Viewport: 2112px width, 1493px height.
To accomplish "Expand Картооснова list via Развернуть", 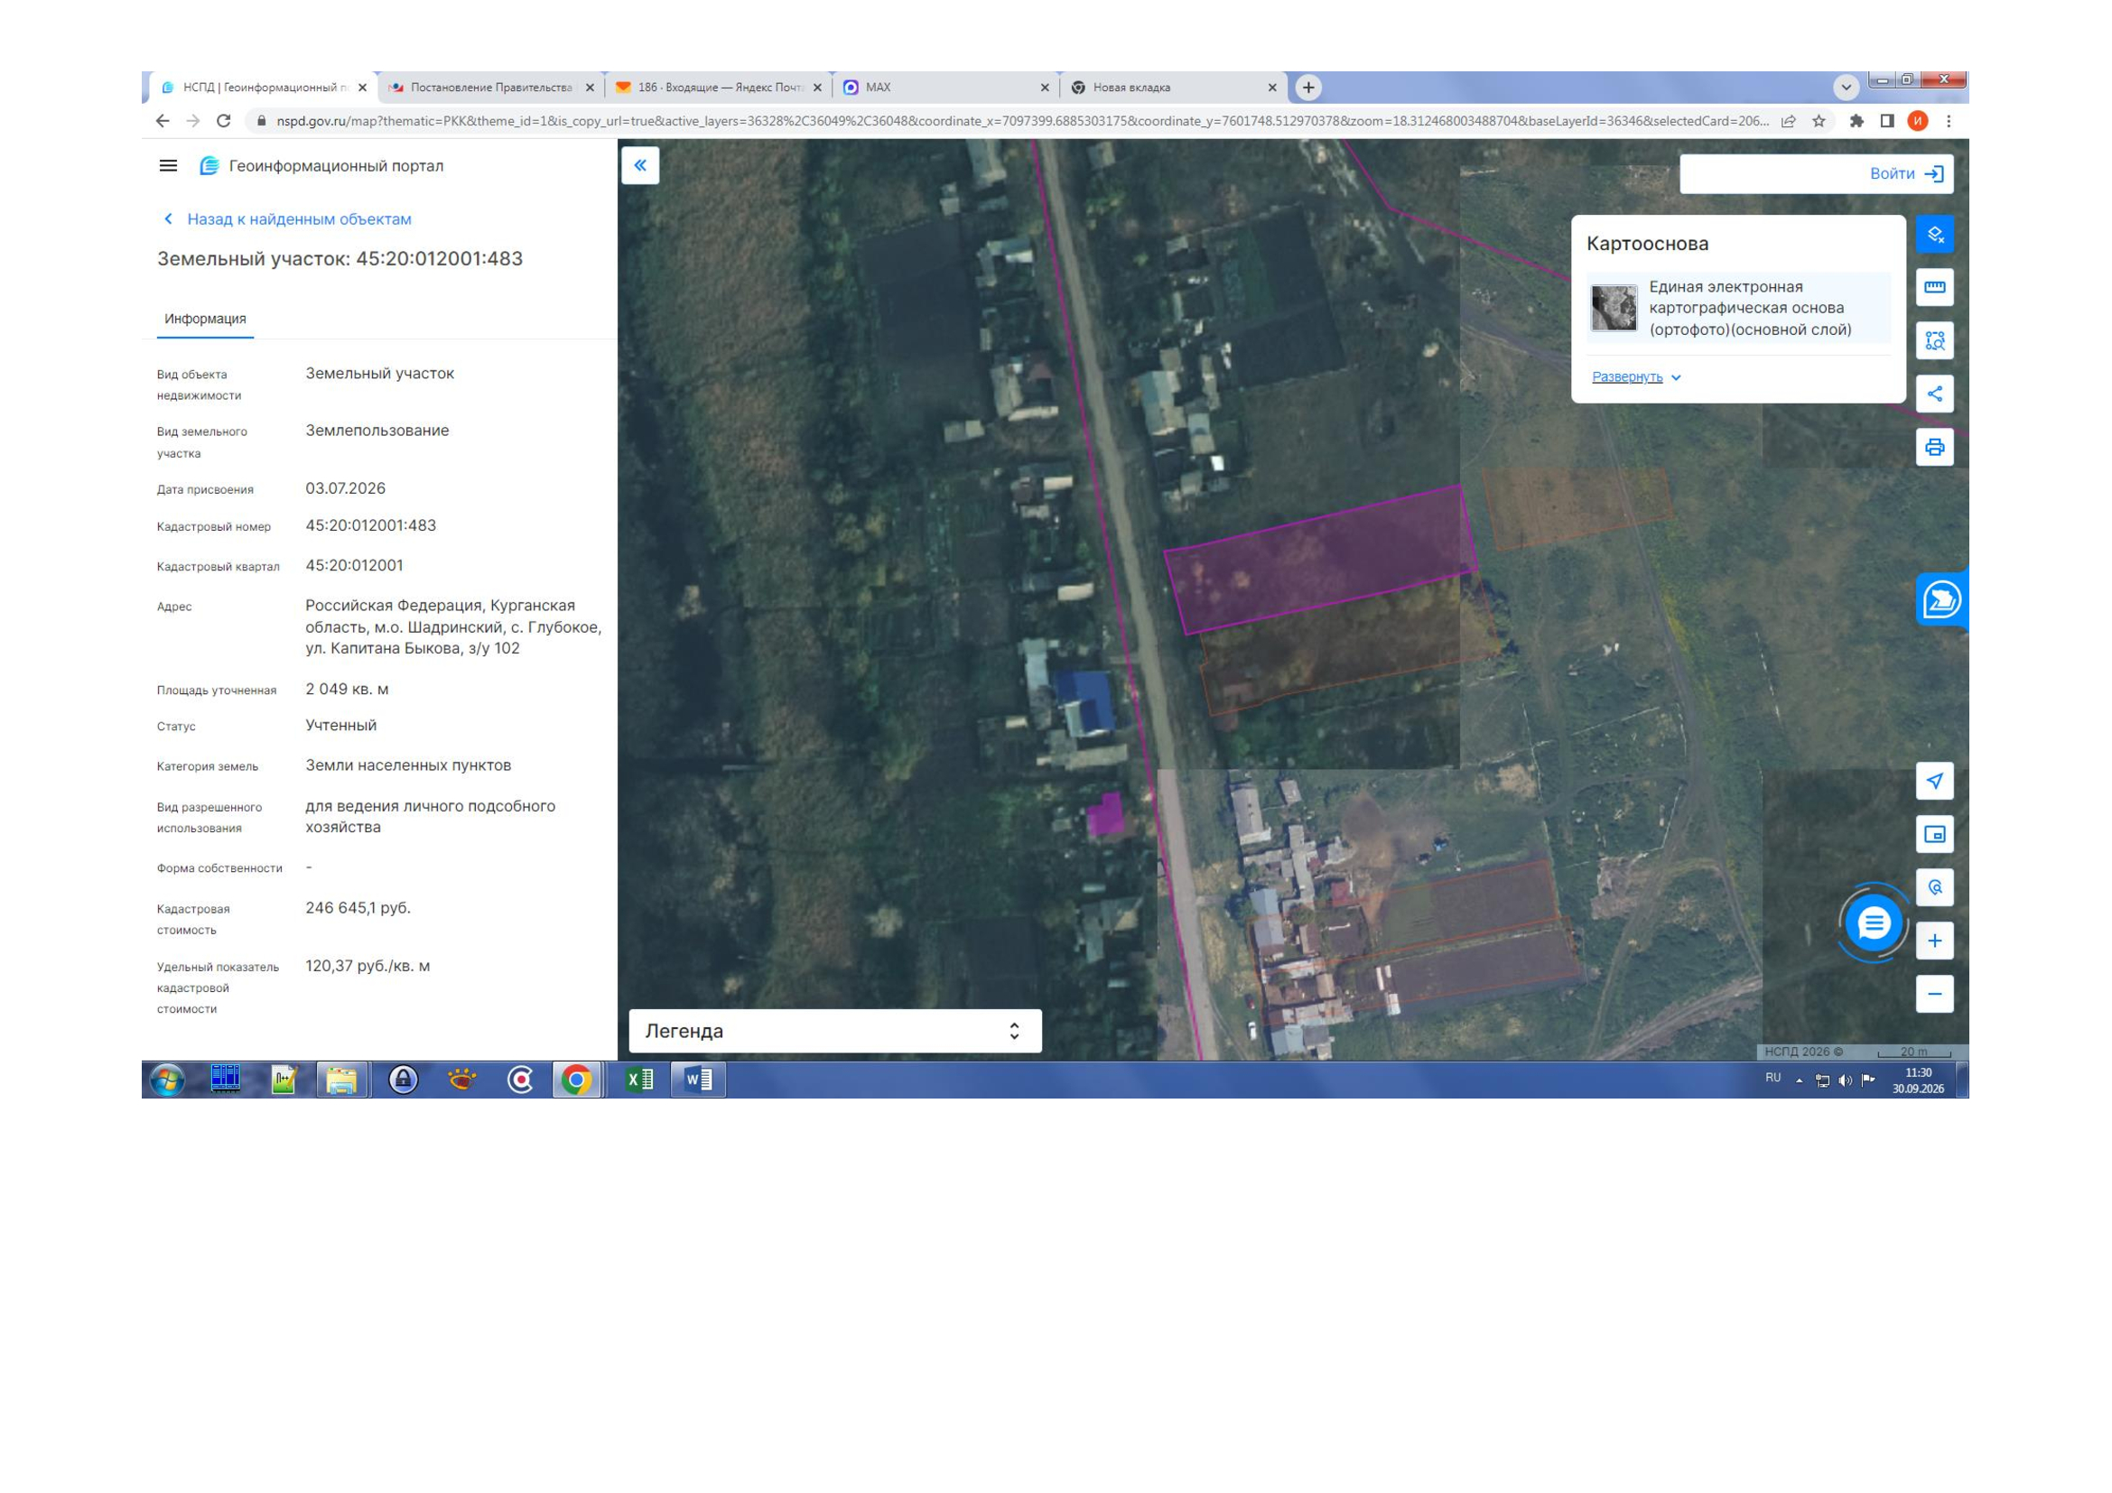I will point(1636,378).
